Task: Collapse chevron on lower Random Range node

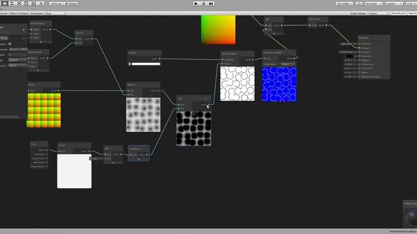Action: pyautogui.click(x=38, y=71)
